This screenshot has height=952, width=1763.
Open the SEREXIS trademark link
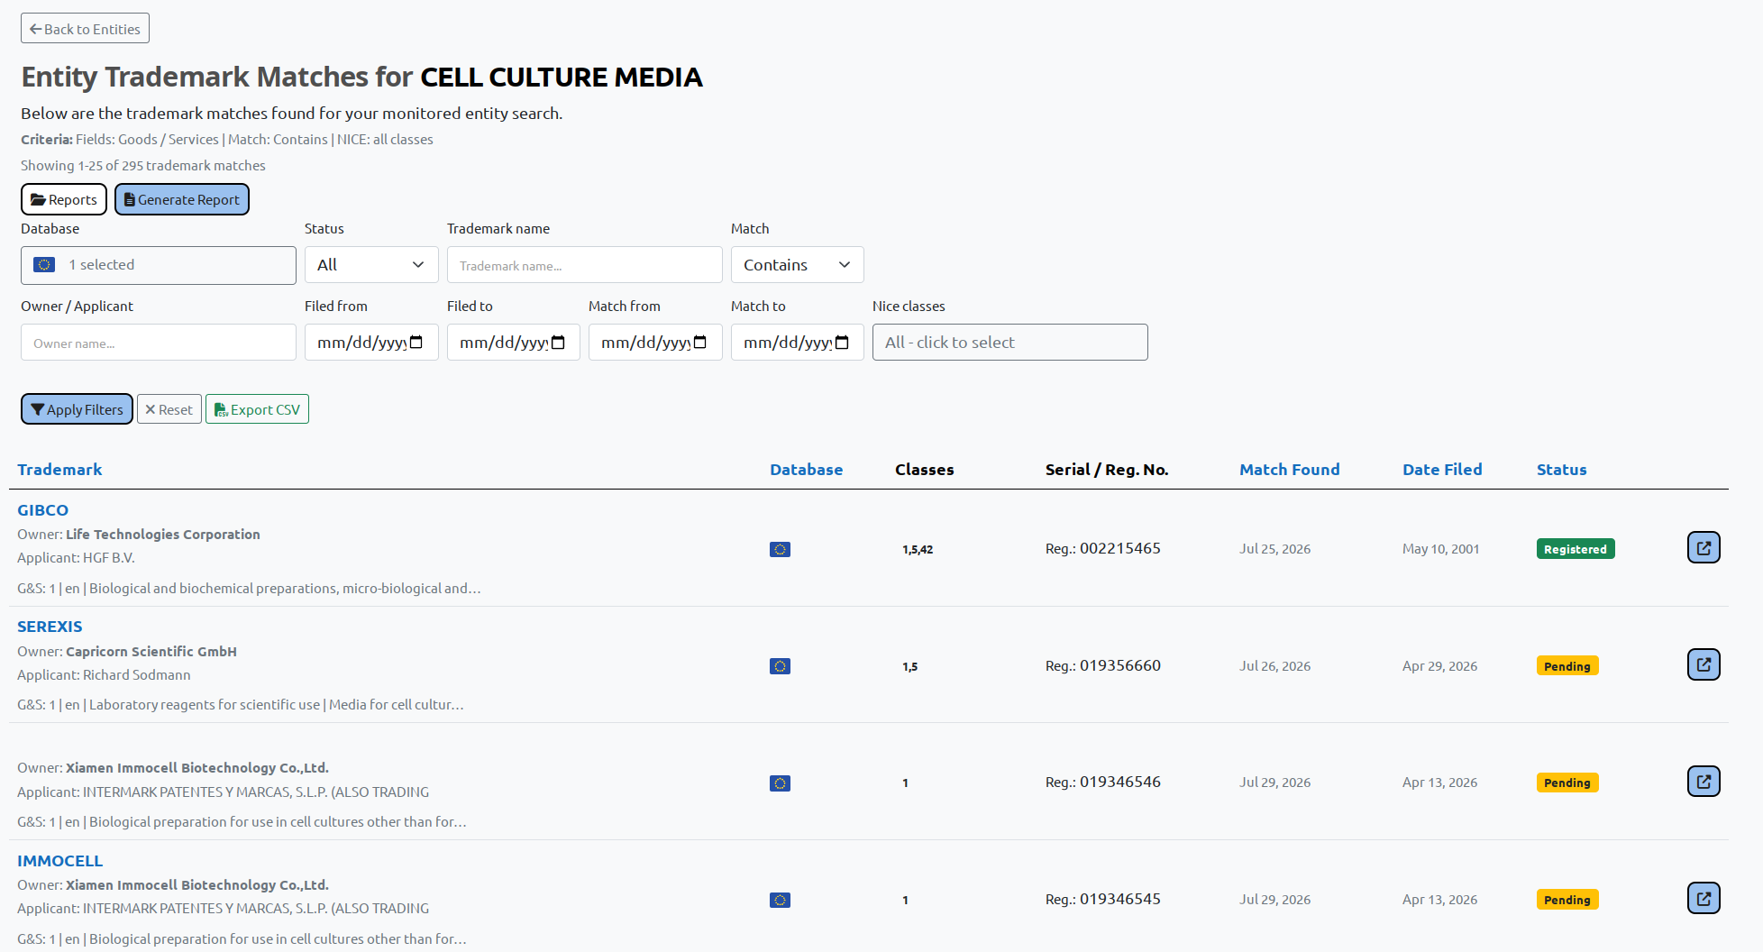[x=50, y=627]
